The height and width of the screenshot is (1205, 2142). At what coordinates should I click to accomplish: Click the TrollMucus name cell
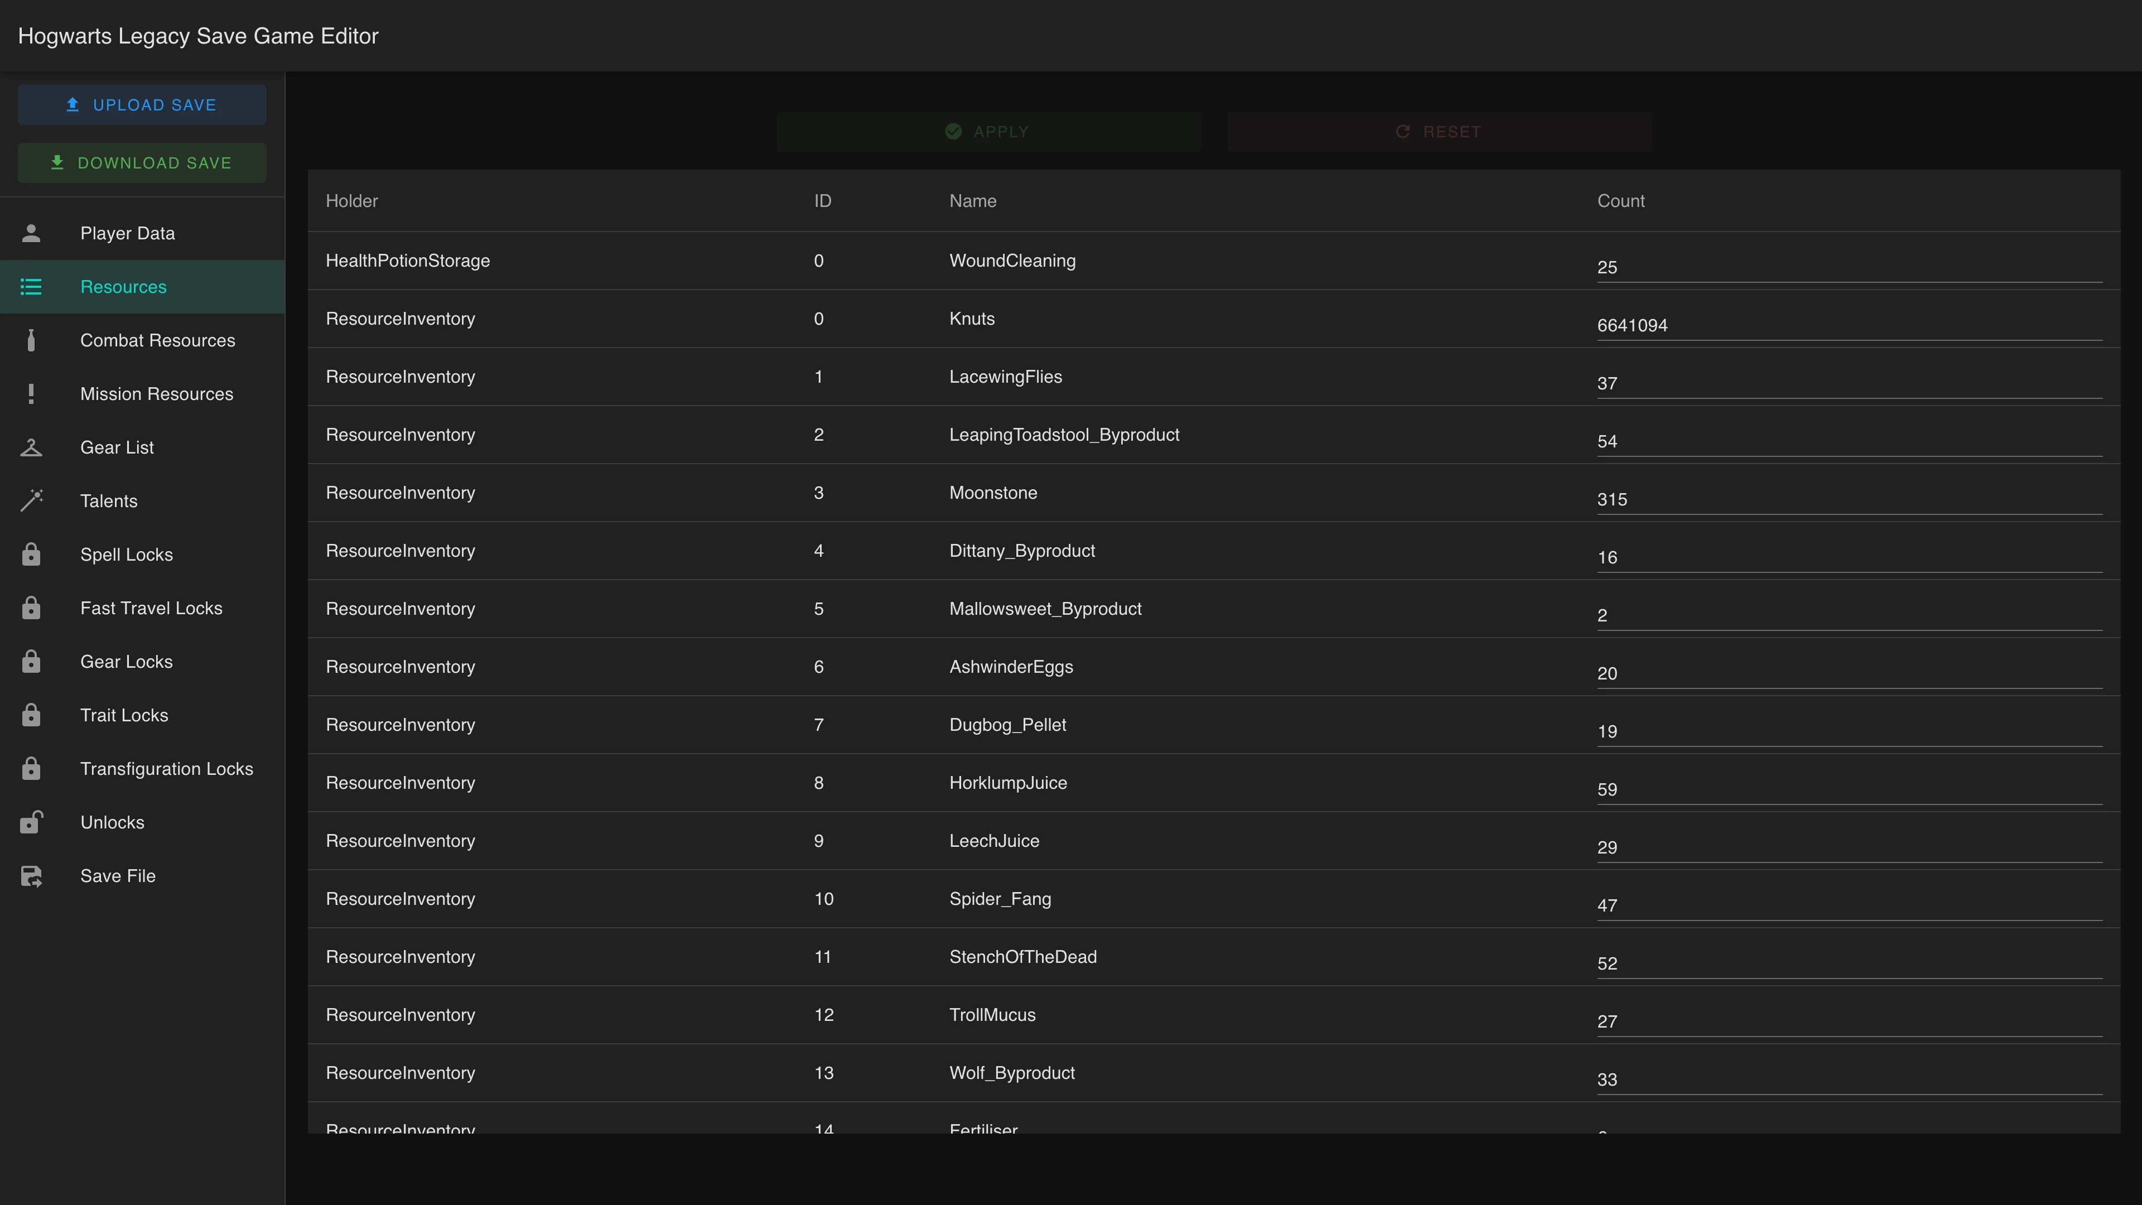[x=993, y=1015]
